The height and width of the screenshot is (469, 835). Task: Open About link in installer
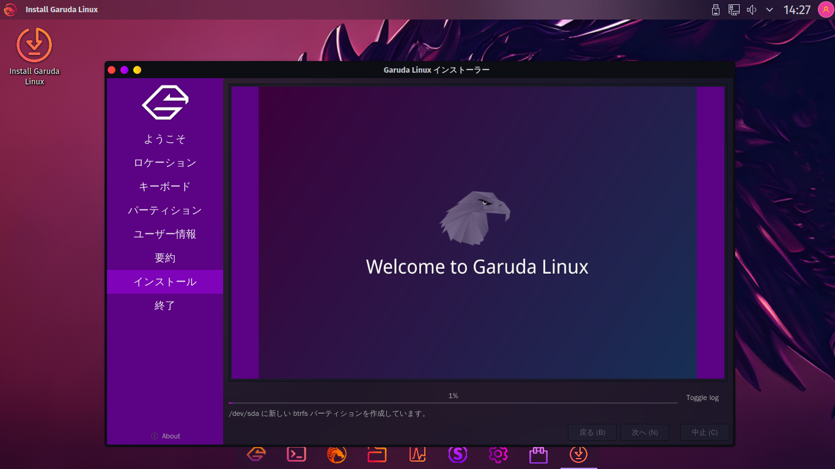click(171, 436)
